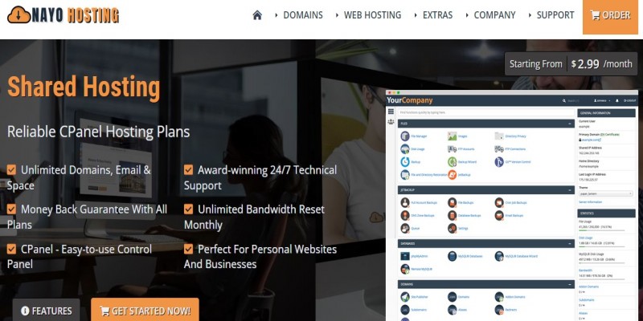Open the Backup Wizard icon
Image resolution: width=643 pixels, height=321 pixels.
pos(452,162)
